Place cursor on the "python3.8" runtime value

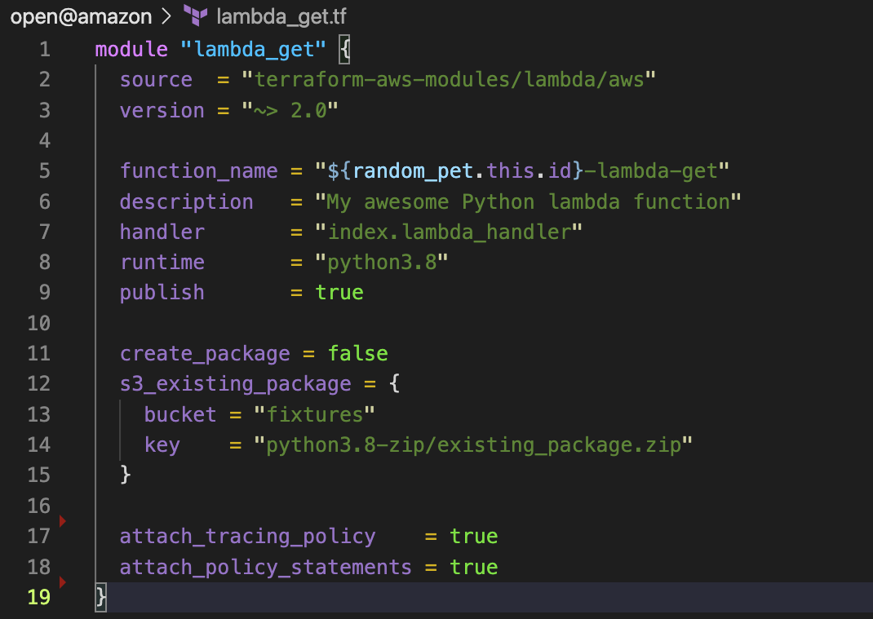click(x=382, y=263)
